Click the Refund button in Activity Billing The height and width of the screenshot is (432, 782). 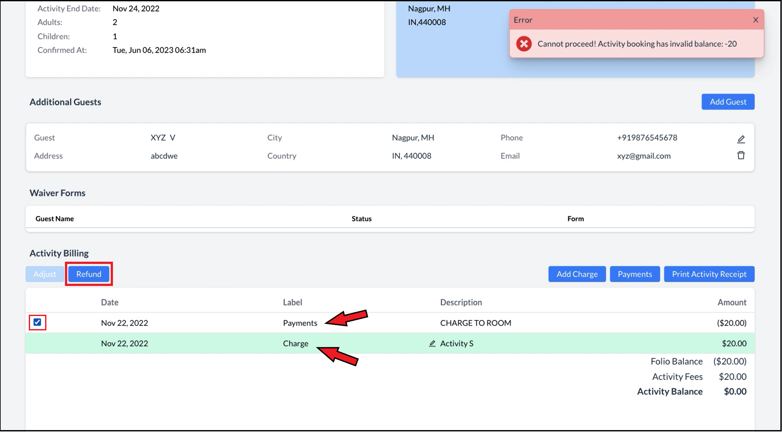(88, 274)
